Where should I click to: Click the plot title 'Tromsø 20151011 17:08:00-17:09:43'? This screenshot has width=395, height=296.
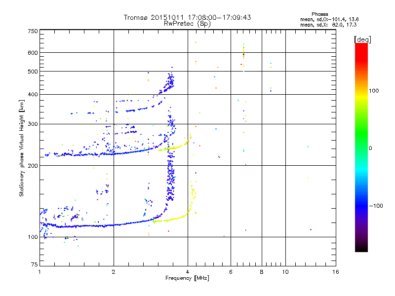(188, 17)
